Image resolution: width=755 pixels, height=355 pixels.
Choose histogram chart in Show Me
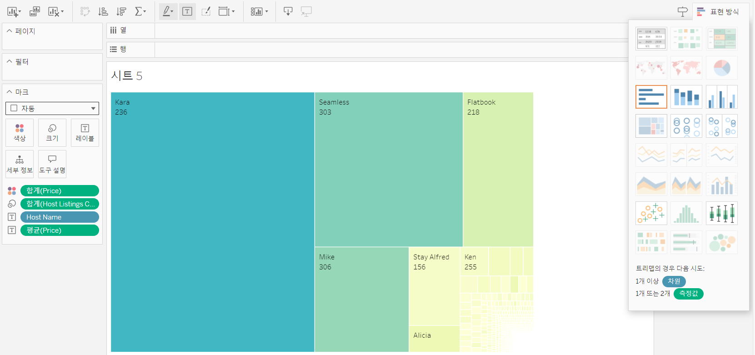686,213
